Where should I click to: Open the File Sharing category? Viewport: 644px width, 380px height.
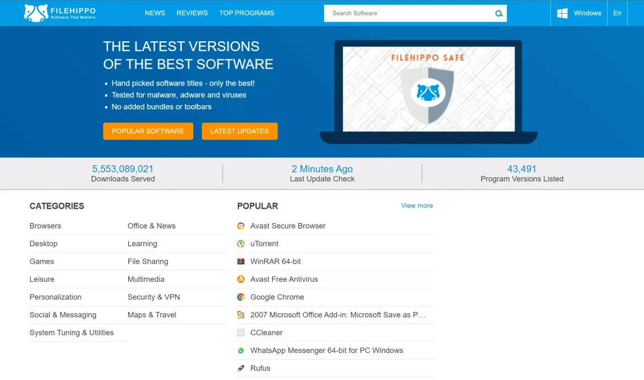pos(148,261)
